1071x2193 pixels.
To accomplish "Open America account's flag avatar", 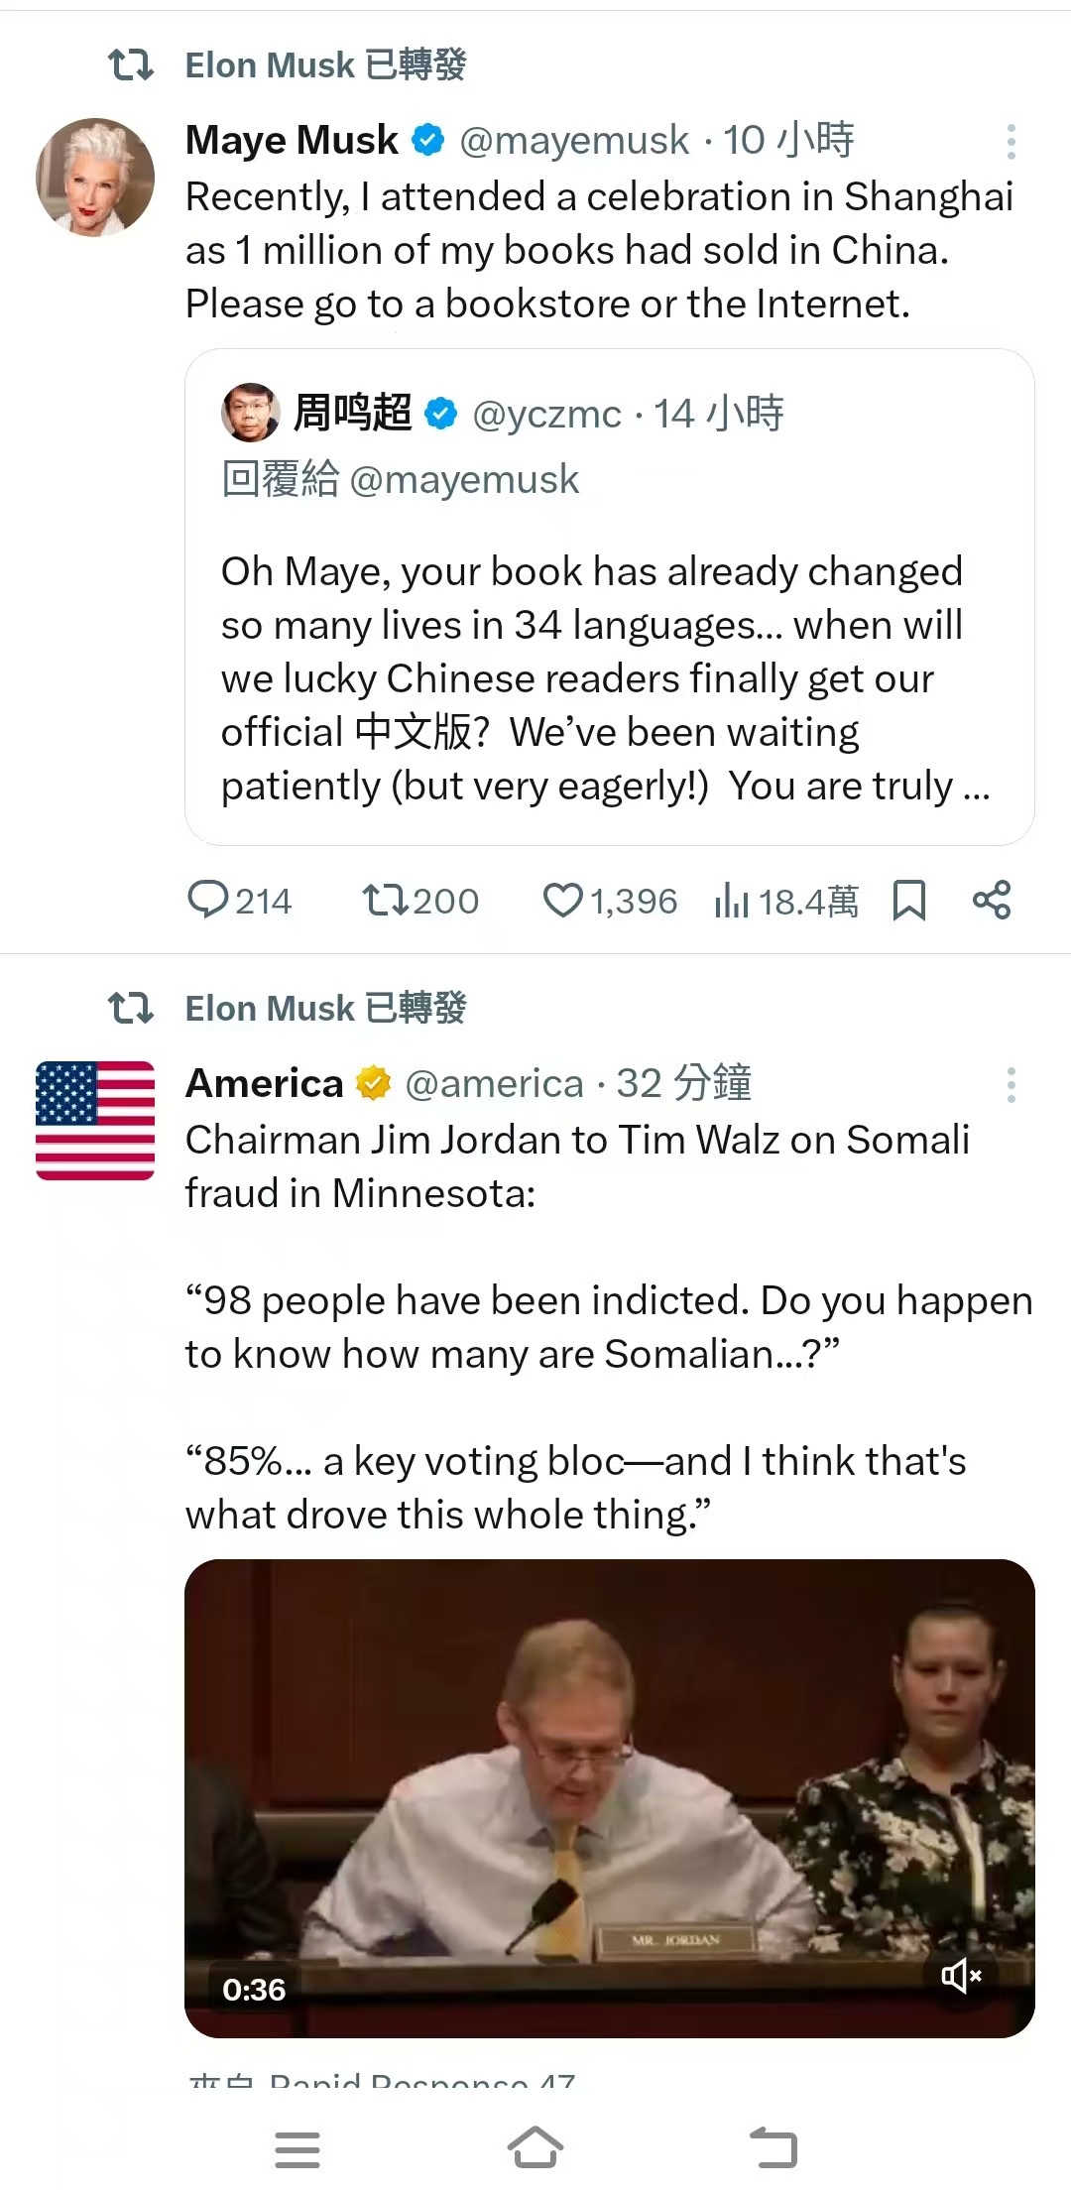I will [x=95, y=1121].
